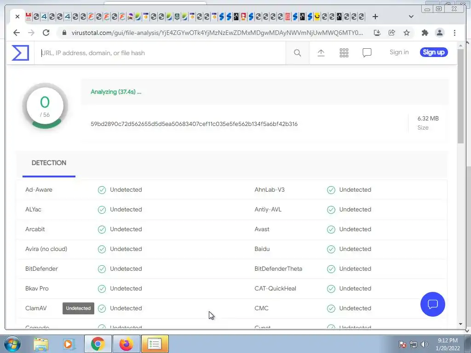Click the VirusTotal logo icon
Viewport: 471px width, 353px height.
pos(20,53)
